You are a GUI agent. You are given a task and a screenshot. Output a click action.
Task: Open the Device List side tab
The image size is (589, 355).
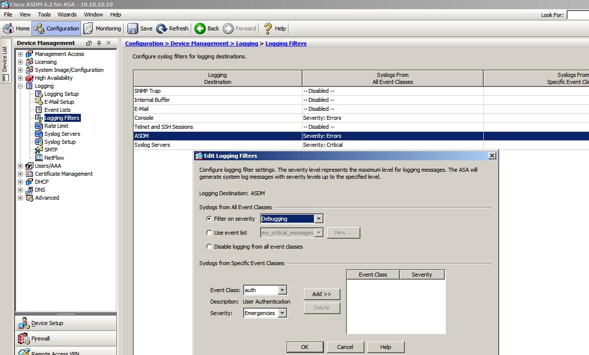[5, 59]
